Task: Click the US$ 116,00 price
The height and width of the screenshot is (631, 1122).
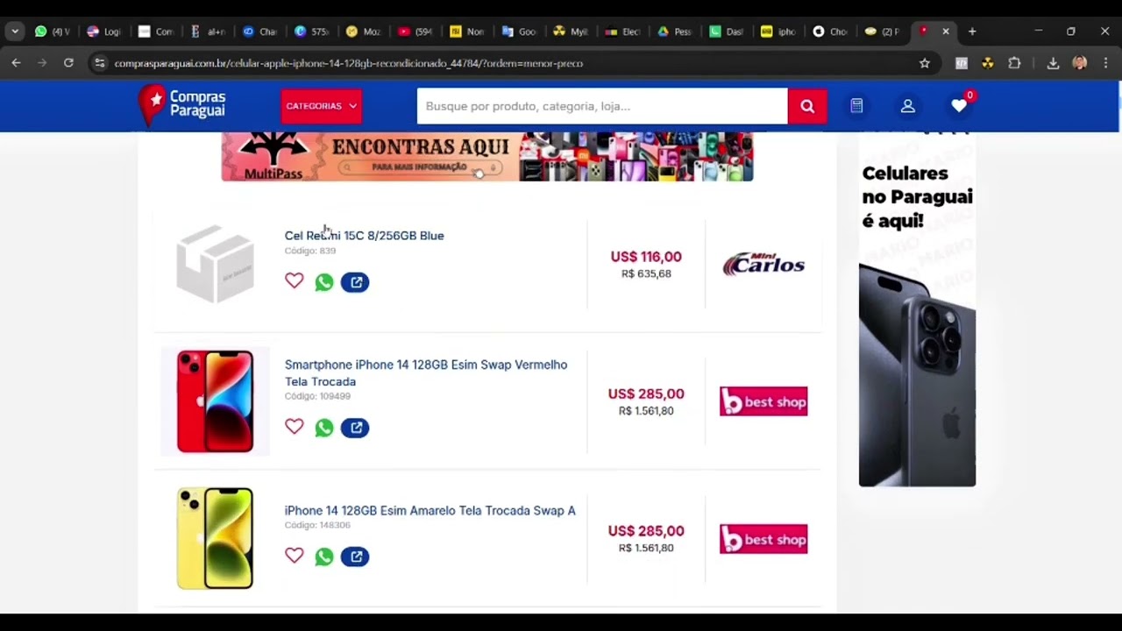Action: (646, 257)
